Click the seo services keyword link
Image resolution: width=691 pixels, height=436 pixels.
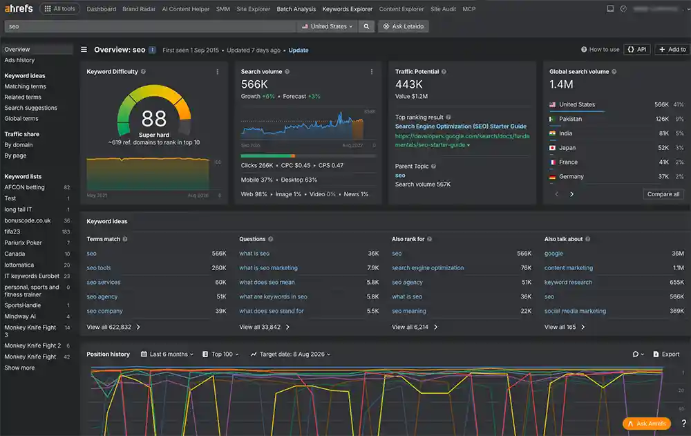click(x=104, y=282)
